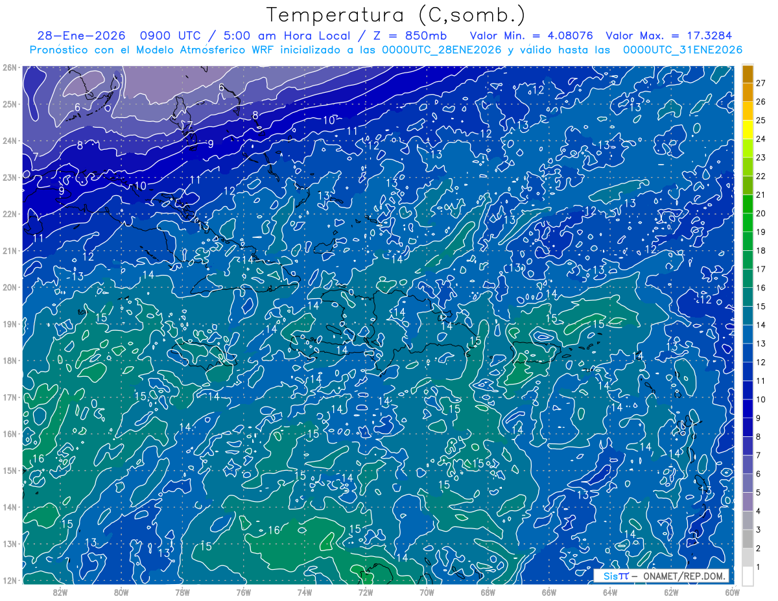This screenshot has height=601, width=778.
Task: Click the '21N' latitude axis label
Action: 10,250
